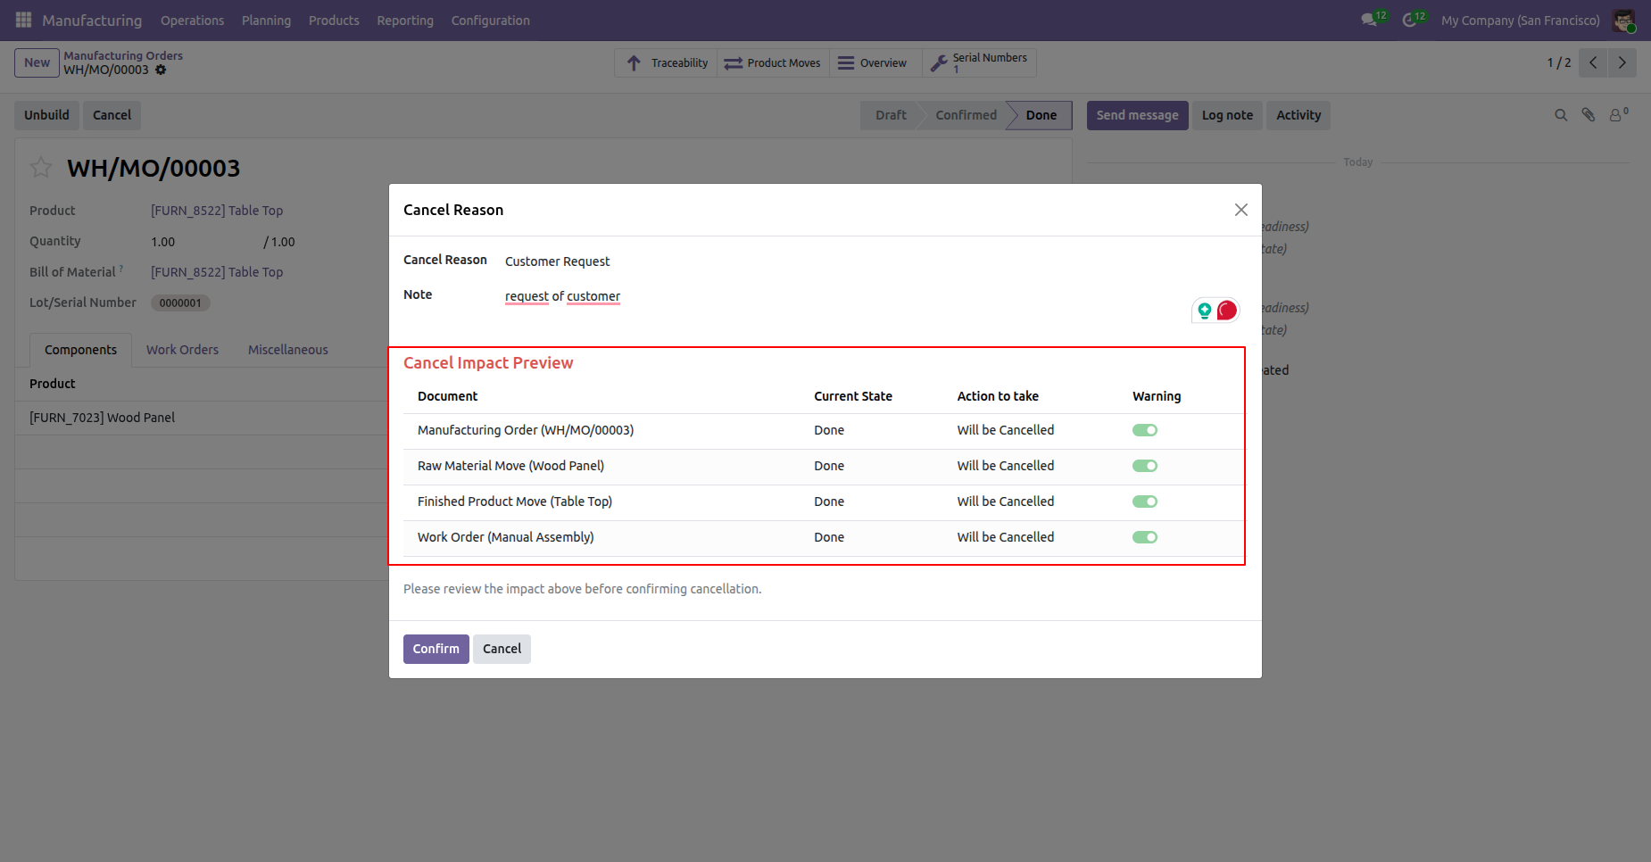Image resolution: width=1651 pixels, height=862 pixels.
Task: Click the New button
Action: pyautogui.click(x=37, y=62)
